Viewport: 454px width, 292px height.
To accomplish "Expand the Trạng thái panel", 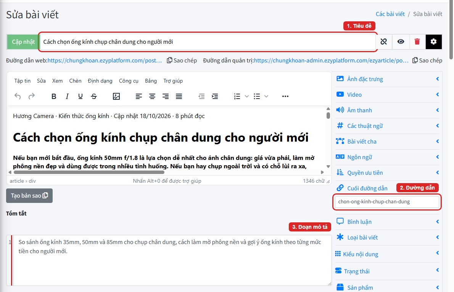I will point(387,271).
